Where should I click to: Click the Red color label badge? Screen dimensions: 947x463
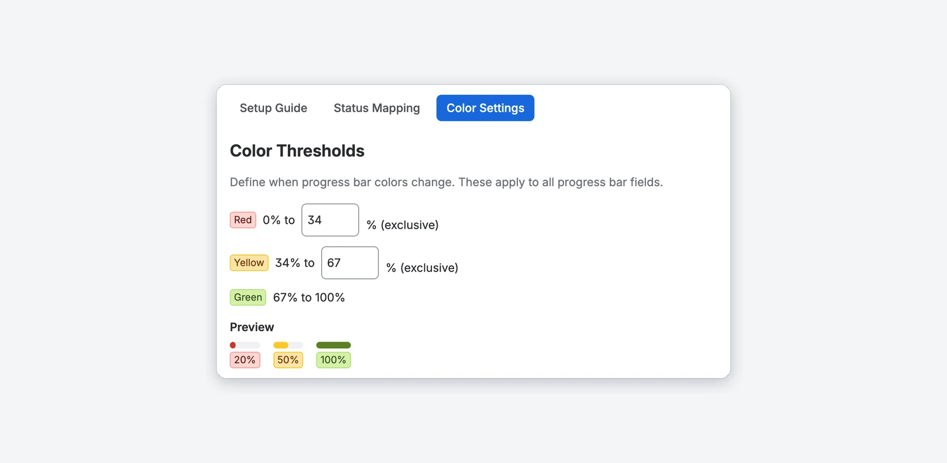pyautogui.click(x=243, y=220)
